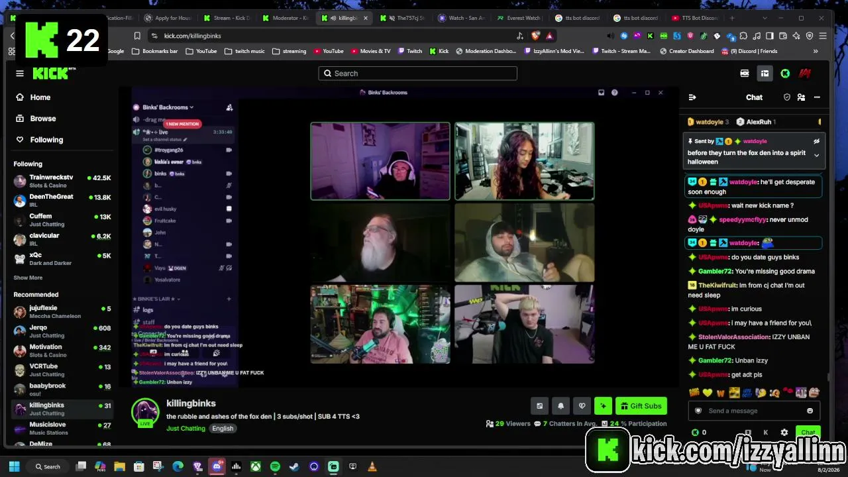Toggle the heart follow button

pyautogui.click(x=582, y=406)
